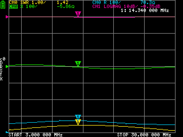
Task: Select the magenta marker 1 on LOGMAG trace
Action: (x=78, y=14)
